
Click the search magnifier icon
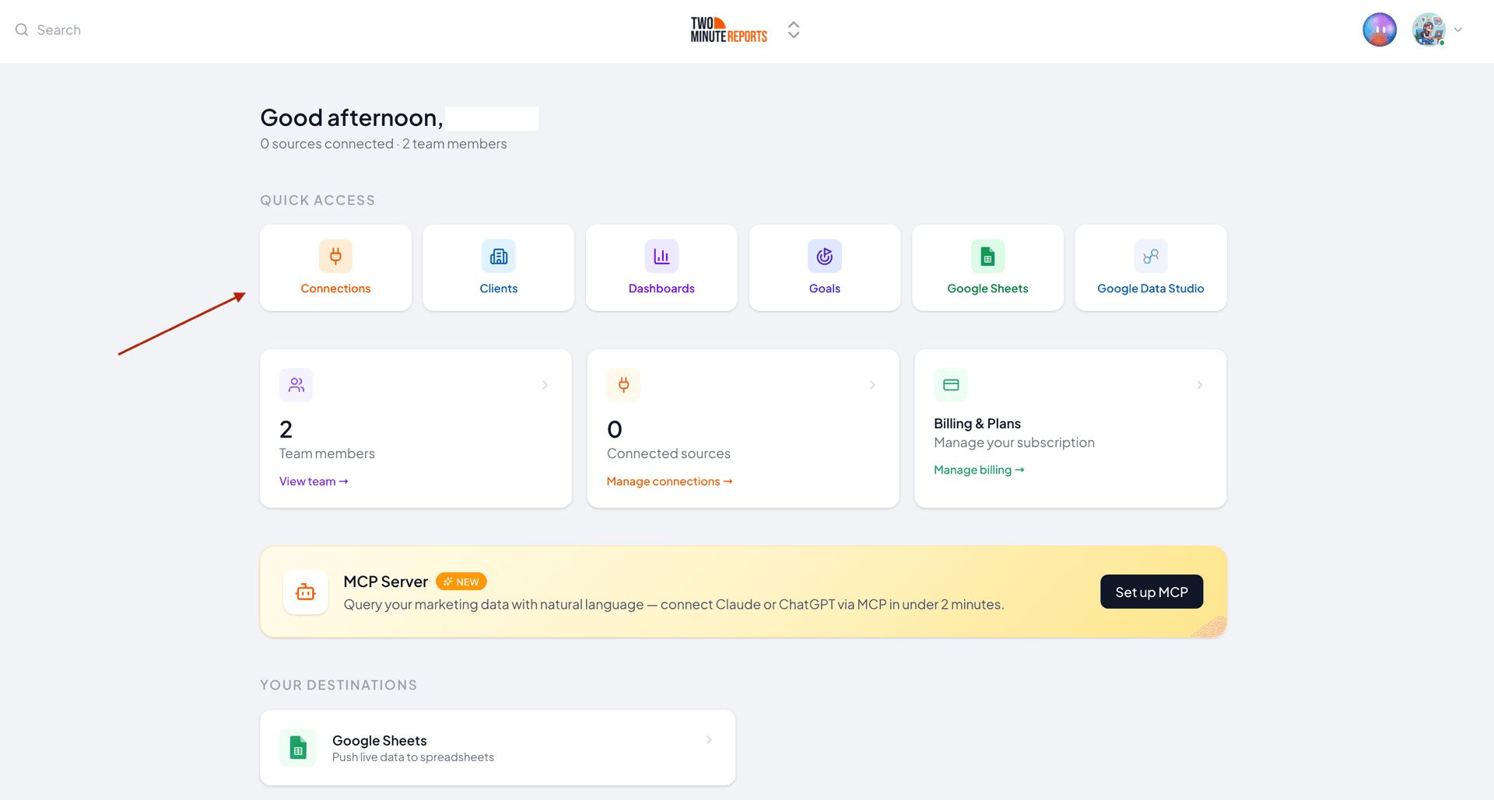[22, 30]
